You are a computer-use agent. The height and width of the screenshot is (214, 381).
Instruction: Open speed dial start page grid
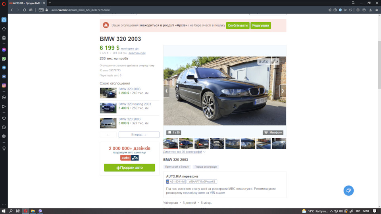(31, 10)
